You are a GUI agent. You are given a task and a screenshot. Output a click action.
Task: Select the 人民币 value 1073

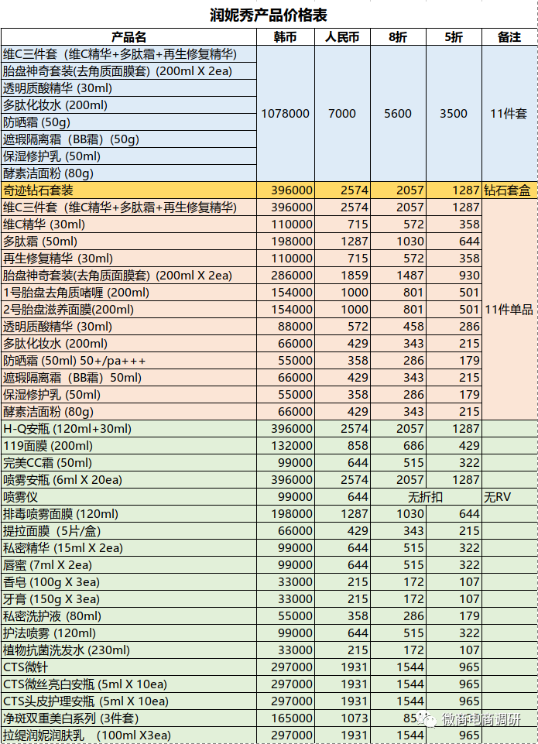tap(342, 719)
